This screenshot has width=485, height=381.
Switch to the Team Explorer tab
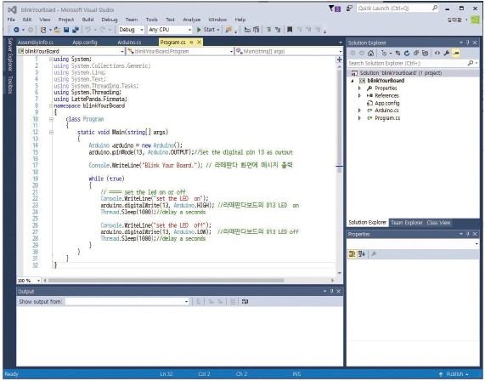(407, 223)
